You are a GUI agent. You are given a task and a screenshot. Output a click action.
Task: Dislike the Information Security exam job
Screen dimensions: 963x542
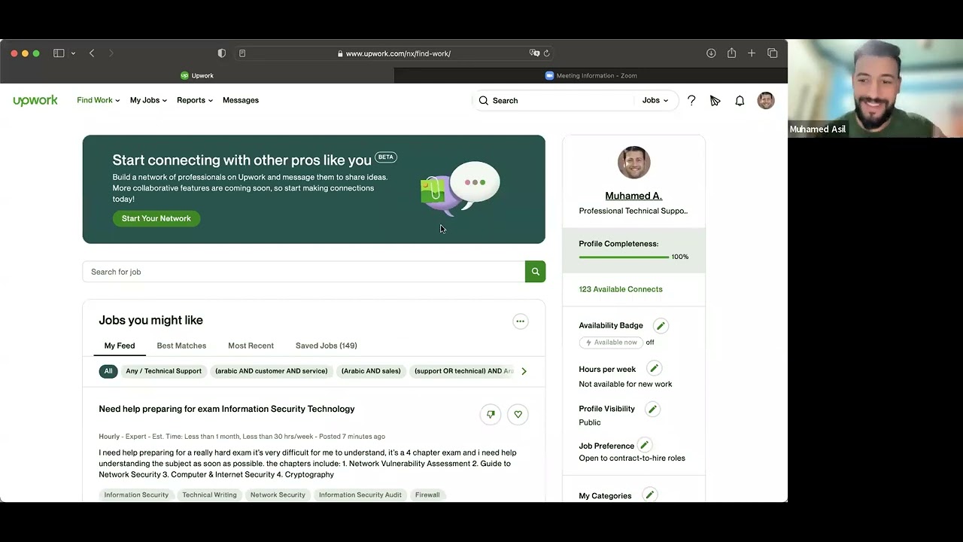[x=491, y=414]
